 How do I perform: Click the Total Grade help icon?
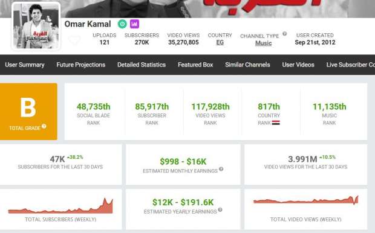(x=44, y=126)
